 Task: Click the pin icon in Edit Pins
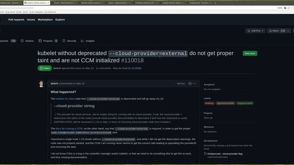point(249,31)
